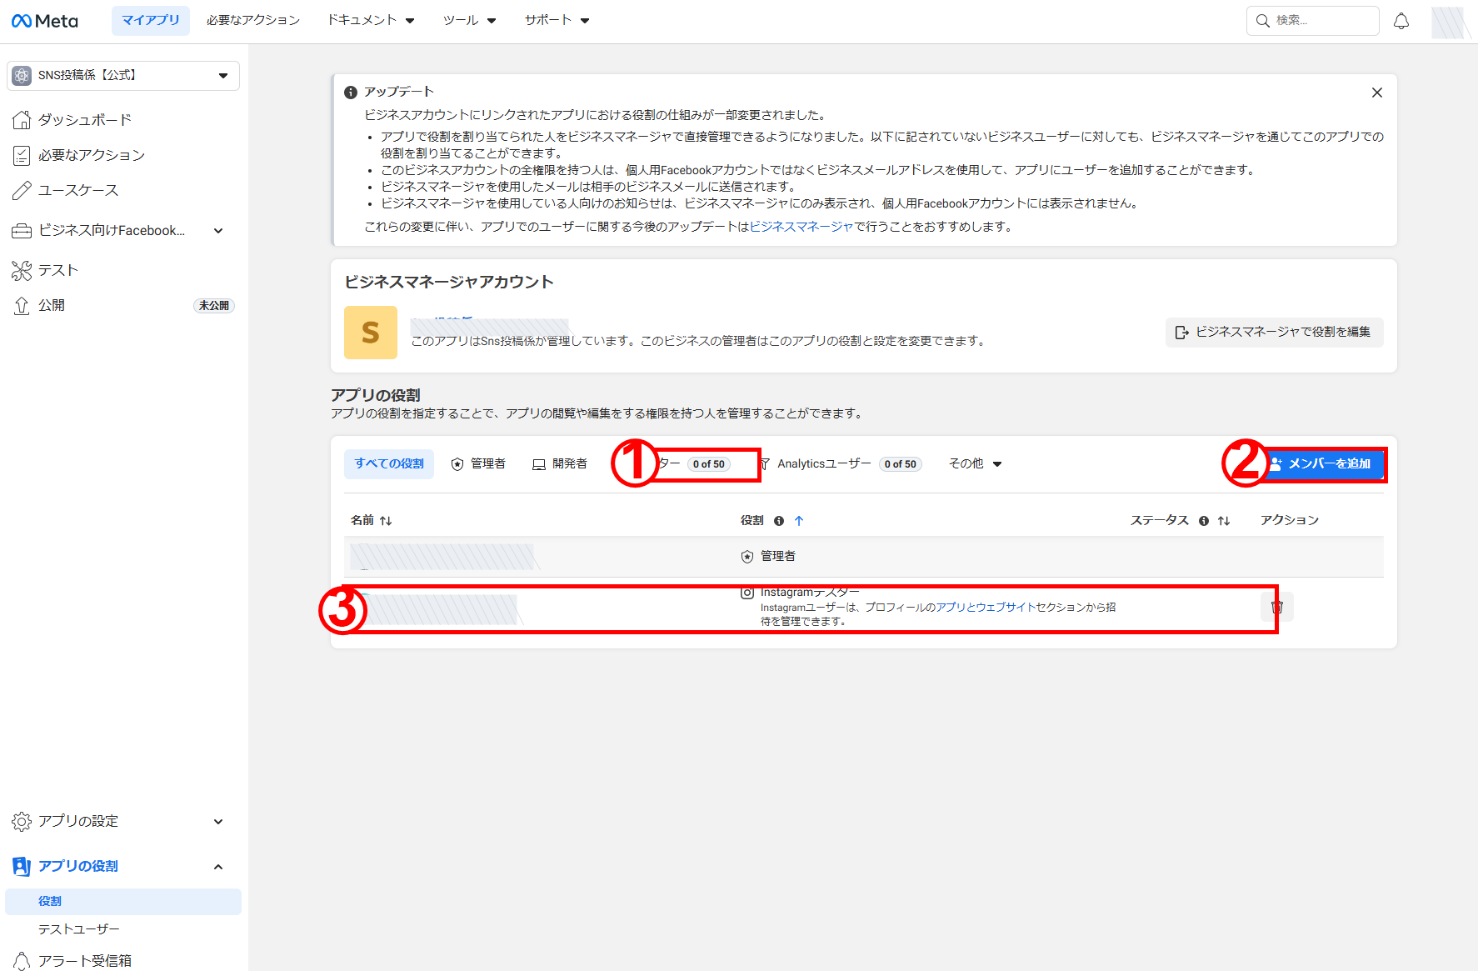1478x971 pixels.
Task: Open ツール dropdown menu
Action: tap(469, 20)
